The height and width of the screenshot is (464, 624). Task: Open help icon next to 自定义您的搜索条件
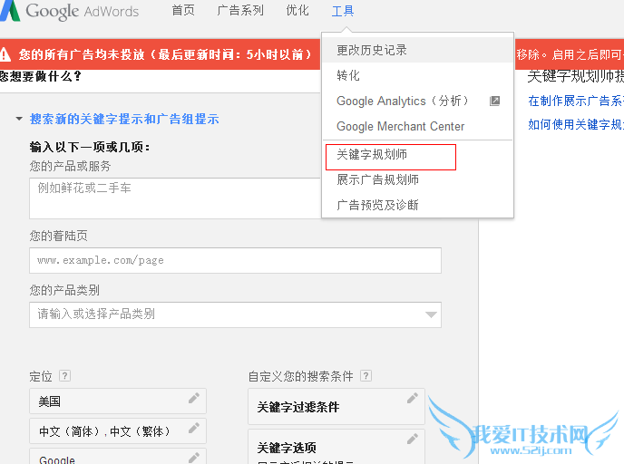pos(366,376)
